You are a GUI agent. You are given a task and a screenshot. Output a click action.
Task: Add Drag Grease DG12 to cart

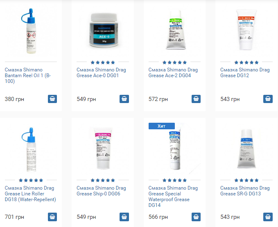[x=268, y=99]
